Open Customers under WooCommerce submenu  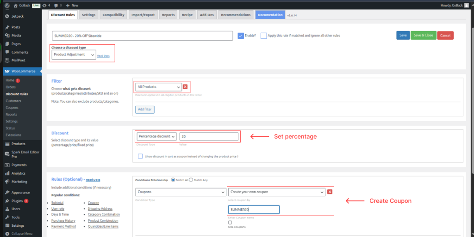[13, 101]
